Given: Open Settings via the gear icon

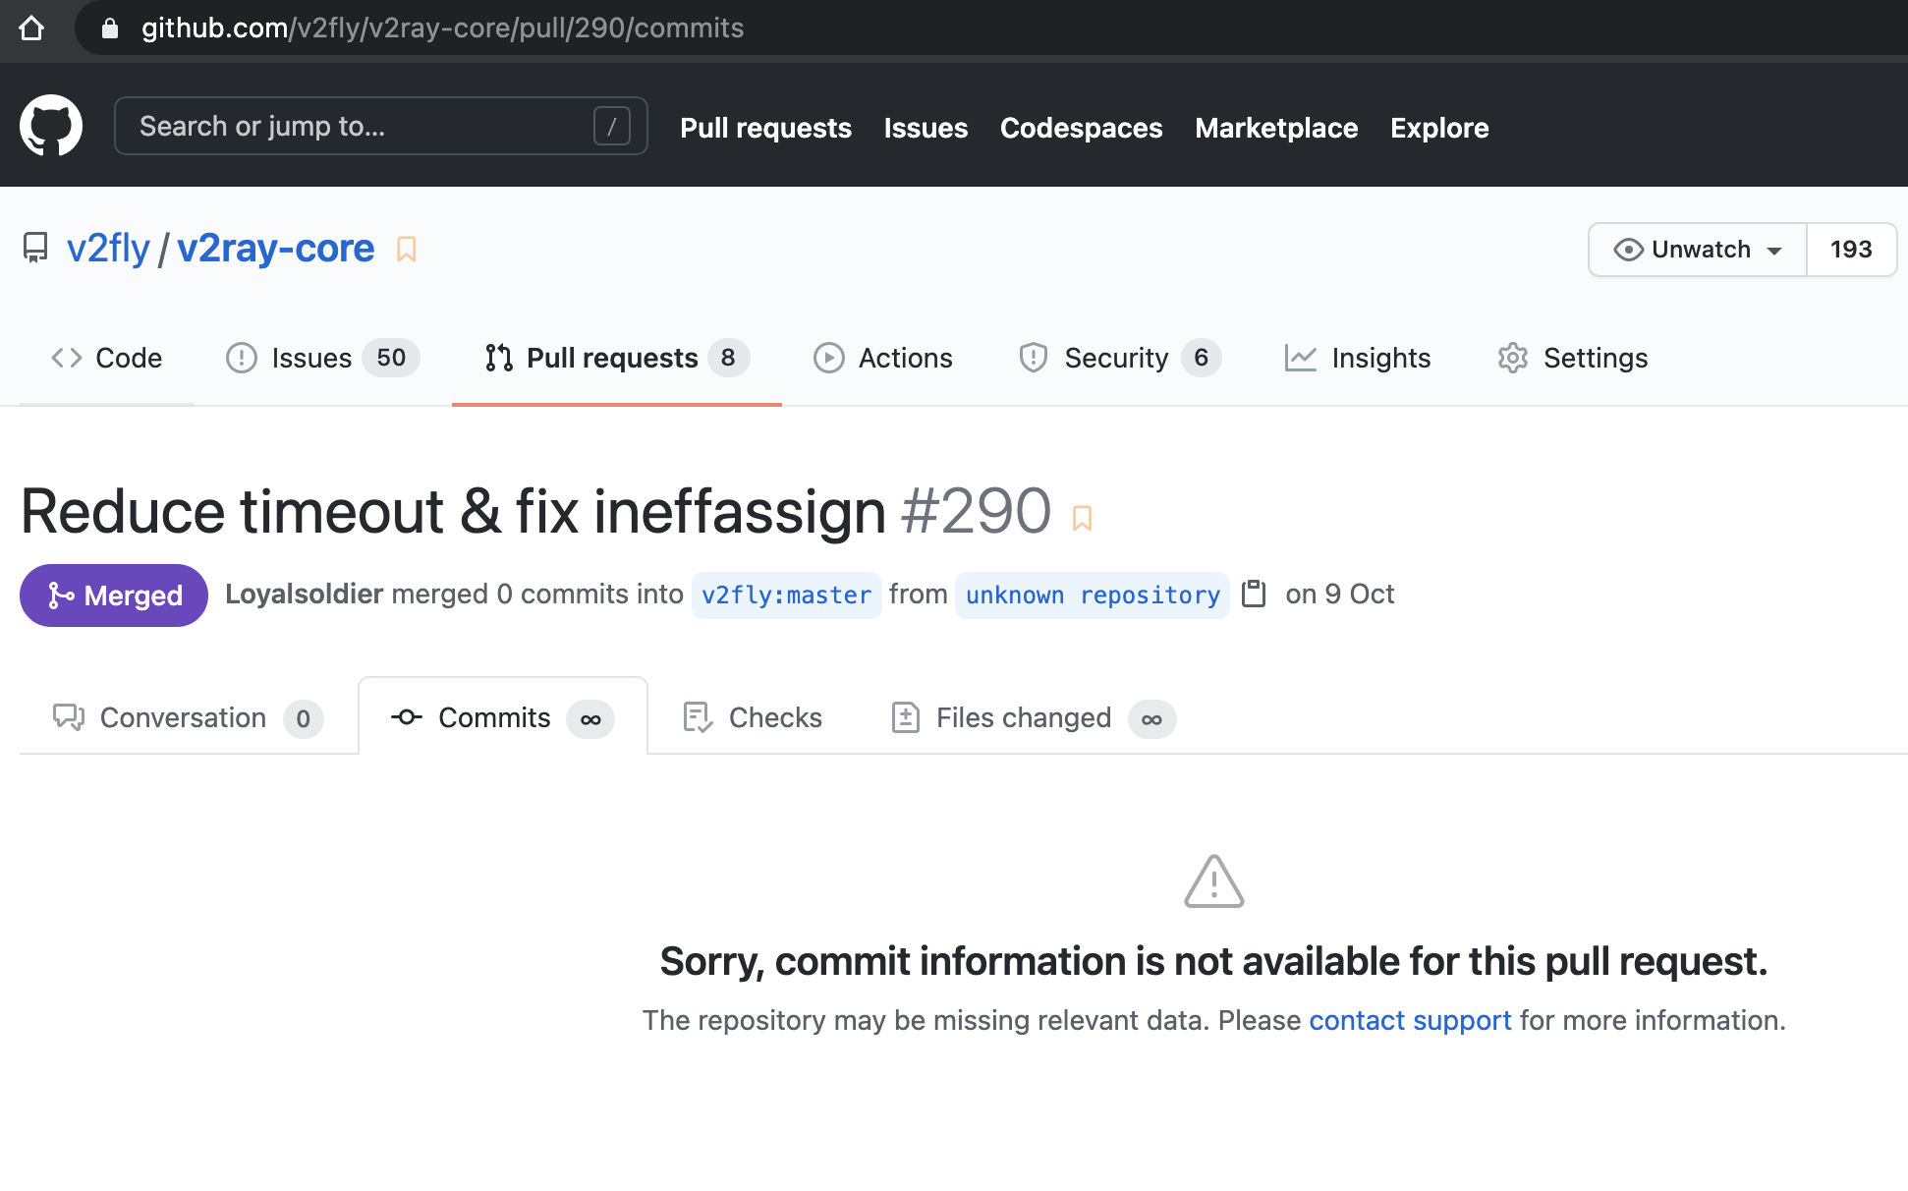Looking at the screenshot, I should point(1512,358).
